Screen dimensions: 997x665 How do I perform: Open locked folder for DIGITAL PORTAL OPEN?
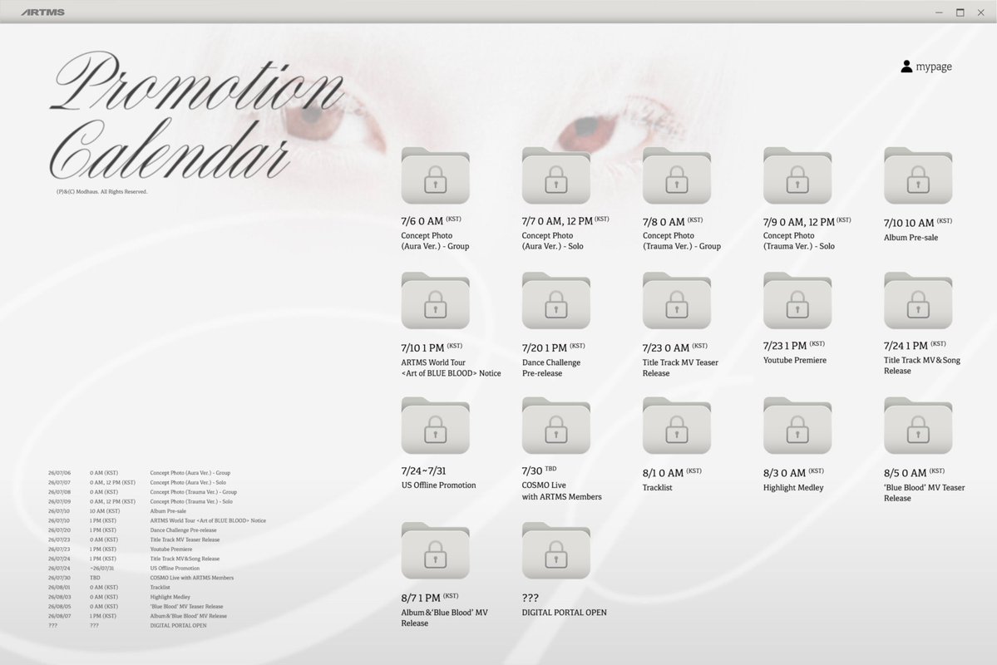(x=556, y=551)
